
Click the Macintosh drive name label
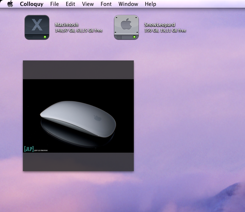point(67,25)
